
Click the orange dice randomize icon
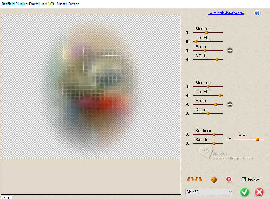coord(214,180)
